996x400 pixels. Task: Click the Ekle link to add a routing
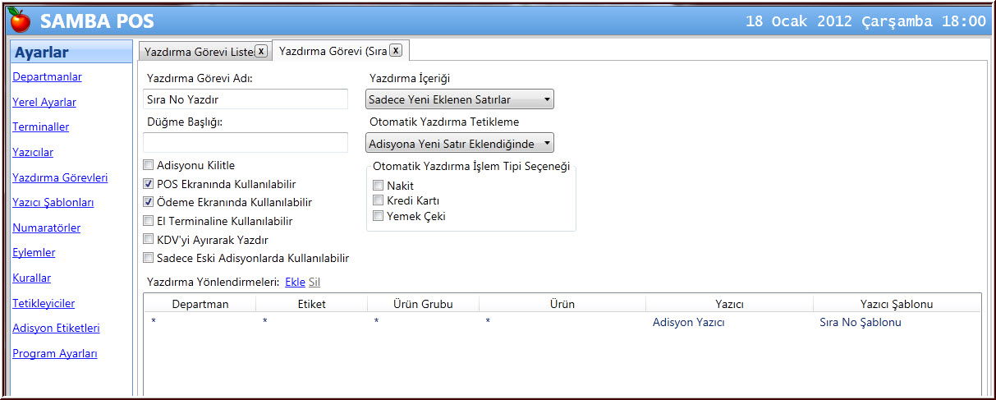(294, 282)
